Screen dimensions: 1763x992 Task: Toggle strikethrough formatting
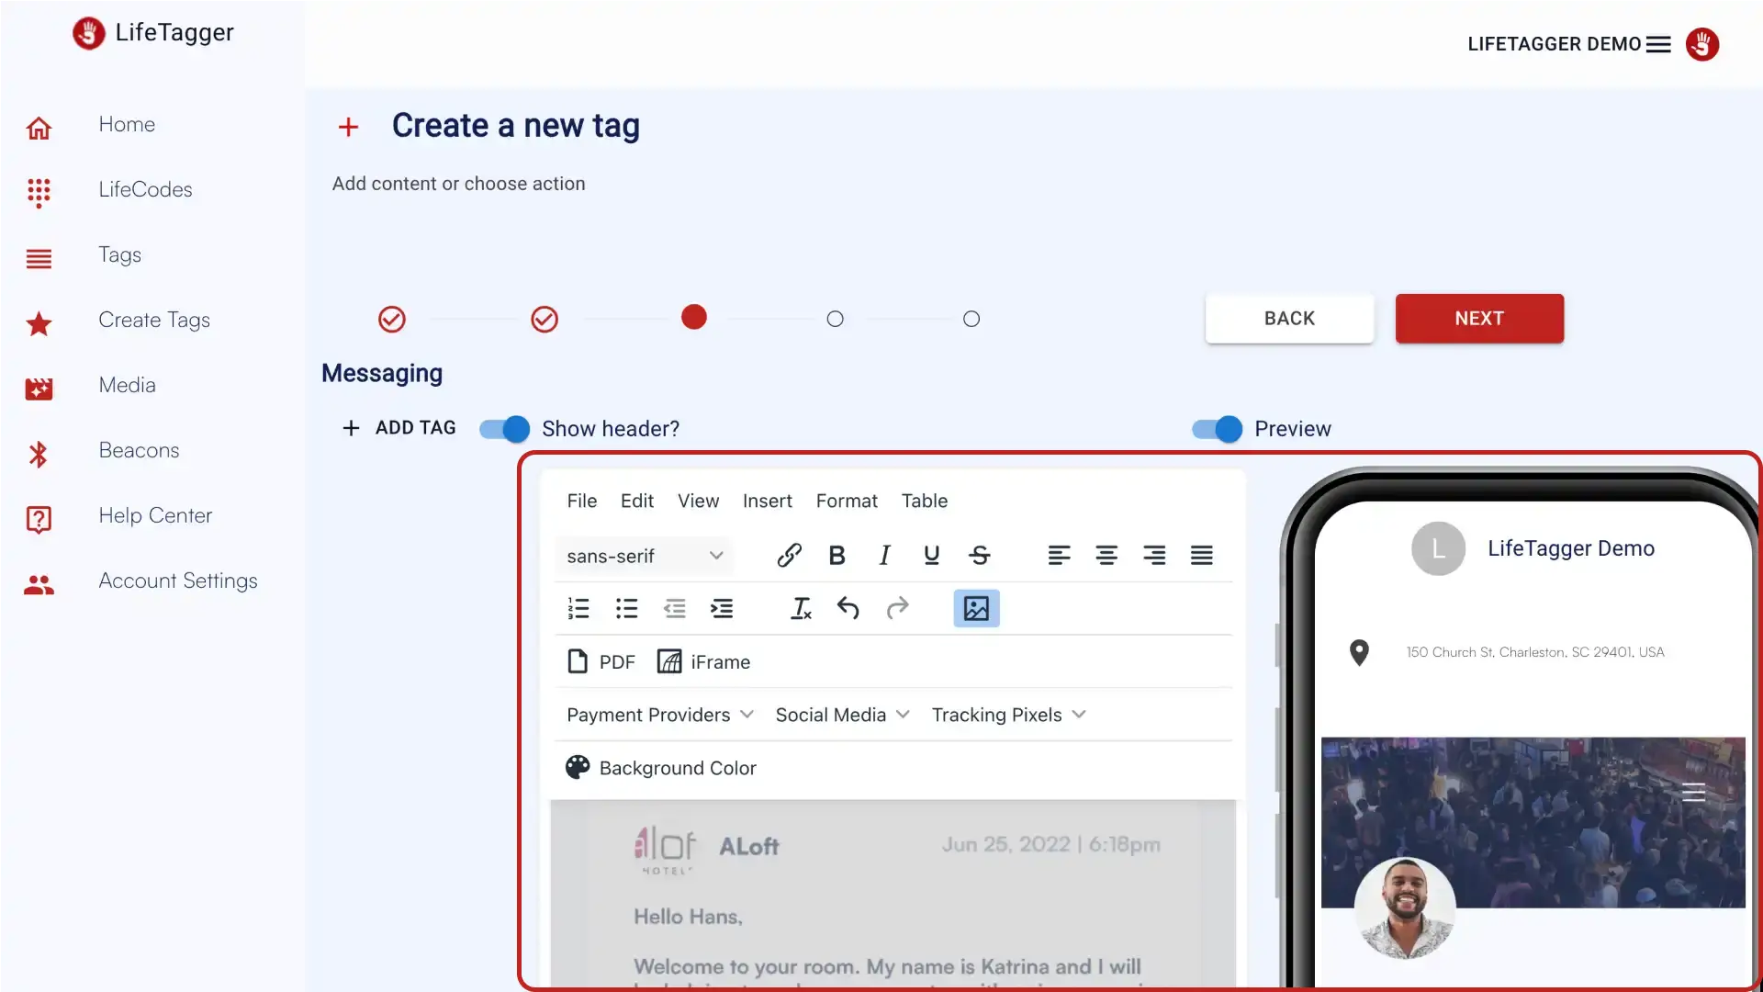click(980, 555)
